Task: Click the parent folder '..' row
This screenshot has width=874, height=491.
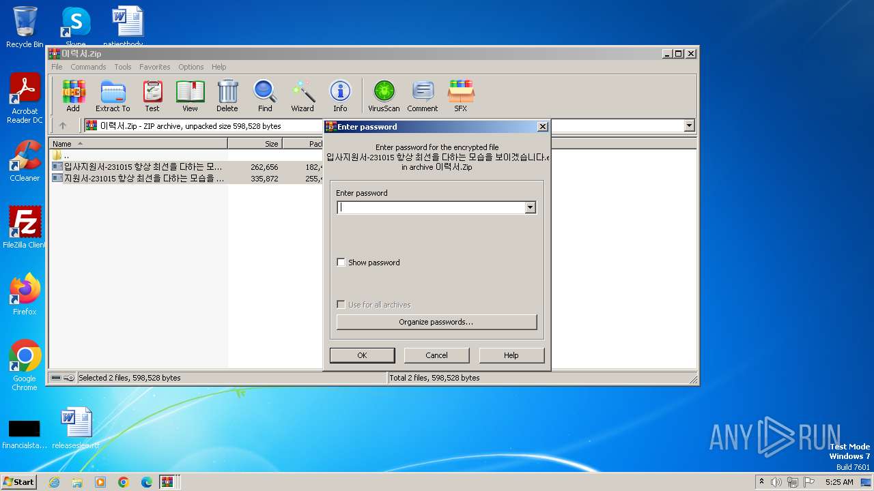Action: click(x=61, y=155)
